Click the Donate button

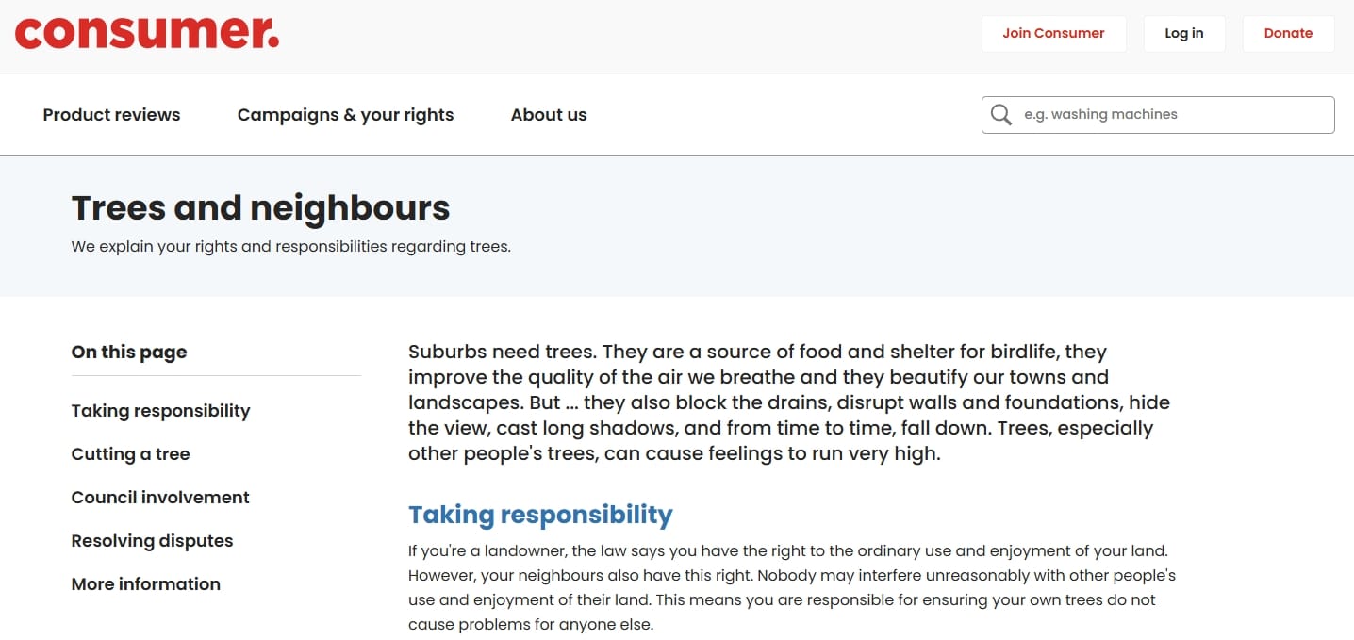click(1288, 33)
